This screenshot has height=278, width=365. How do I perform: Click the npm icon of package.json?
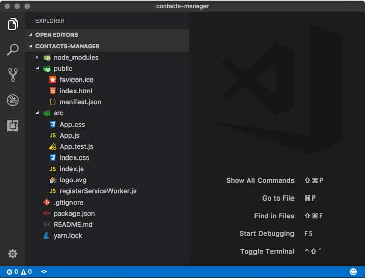pyautogui.click(x=47, y=213)
